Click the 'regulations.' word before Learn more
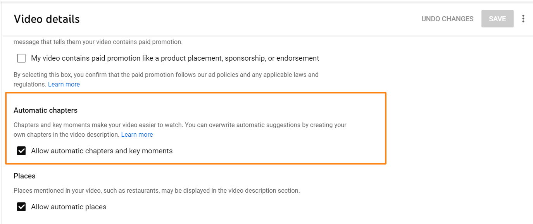533x224 pixels. coord(30,84)
